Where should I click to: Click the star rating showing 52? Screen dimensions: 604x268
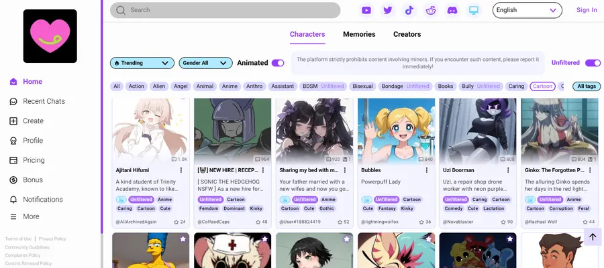[343, 222]
